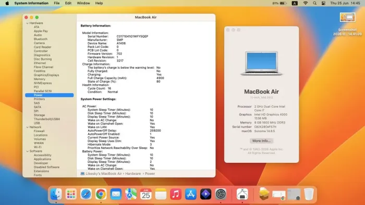The image size is (365, 205).
Task: Open the Screenshot file on the desktop
Action: pos(347,24)
